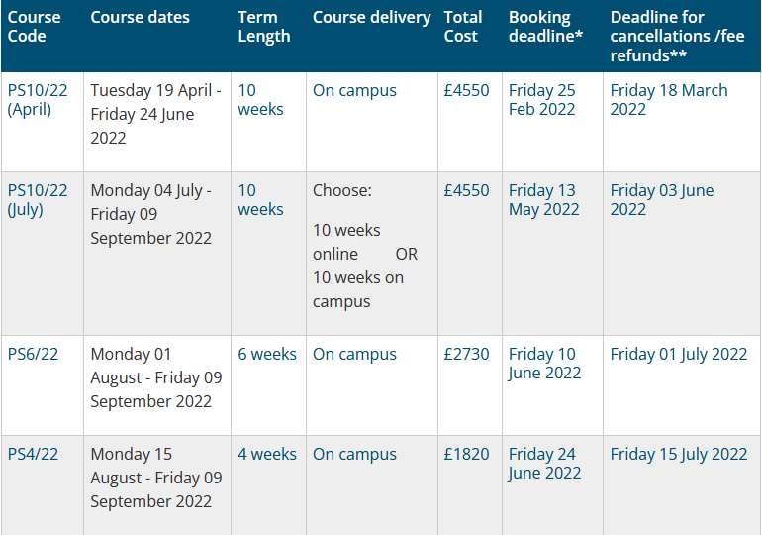762x535 pixels.
Task: Select the £2730 total cost cell
Action: click(466, 354)
